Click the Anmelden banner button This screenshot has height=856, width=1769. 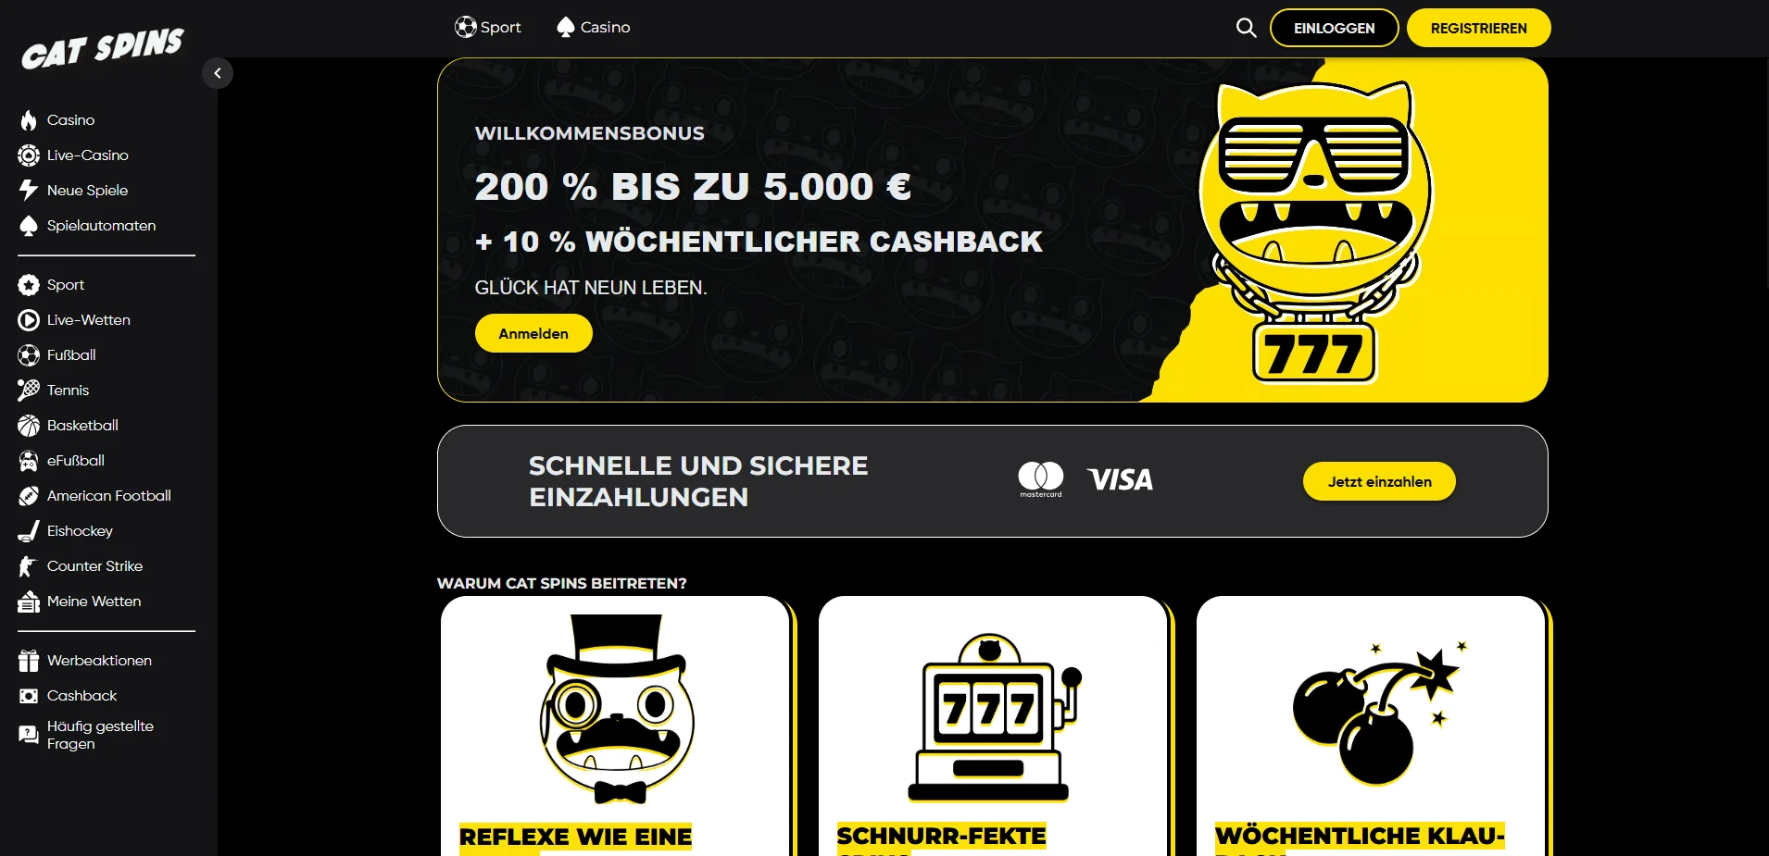point(533,333)
